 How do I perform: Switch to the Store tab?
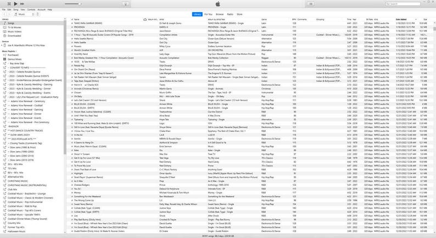tap(239, 14)
